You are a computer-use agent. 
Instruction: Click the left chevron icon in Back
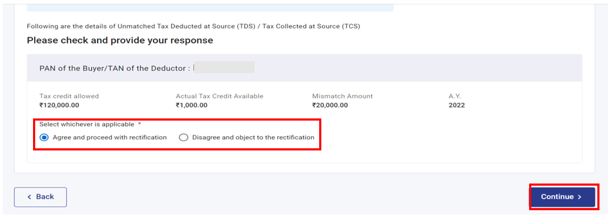coord(29,197)
